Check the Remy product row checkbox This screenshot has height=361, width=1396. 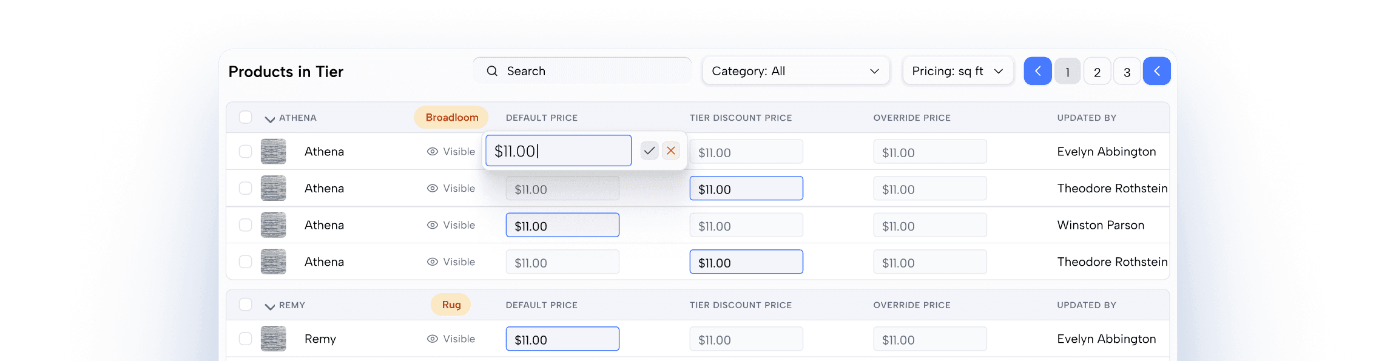[x=246, y=339]
